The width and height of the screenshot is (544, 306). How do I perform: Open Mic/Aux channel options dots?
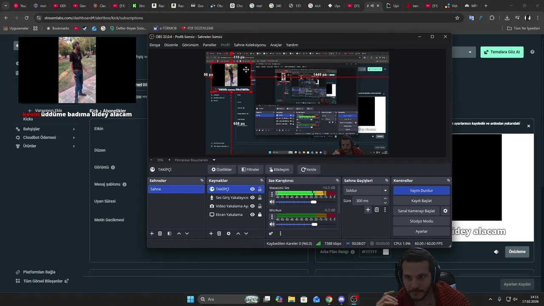pos(272,217)
